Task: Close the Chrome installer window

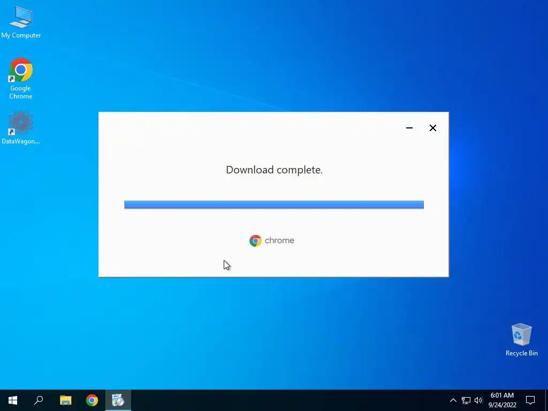Action: [x=432, y=128]
